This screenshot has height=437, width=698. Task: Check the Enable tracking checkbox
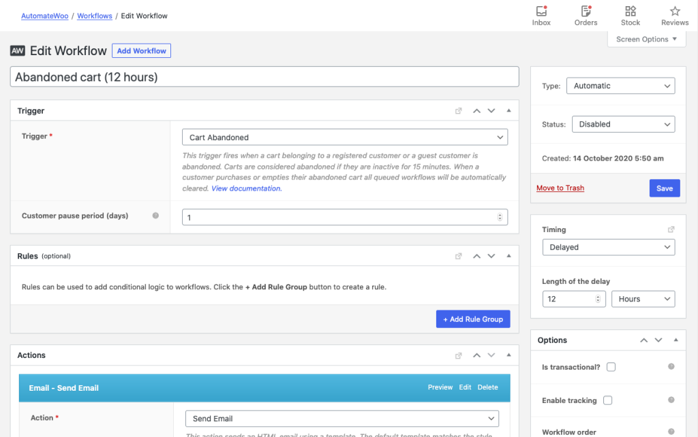[x=607, y=400]
